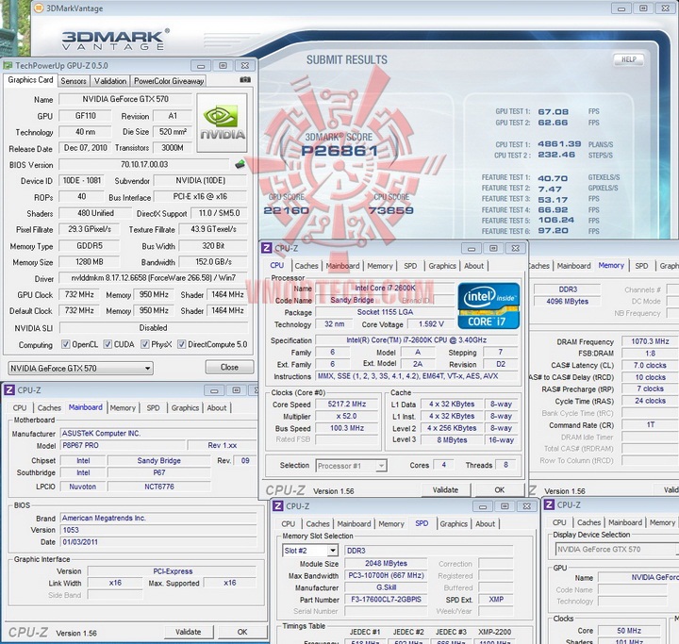
Task: Click the GPU Clock value 732 MHz
Action: (x=79, y=294)
